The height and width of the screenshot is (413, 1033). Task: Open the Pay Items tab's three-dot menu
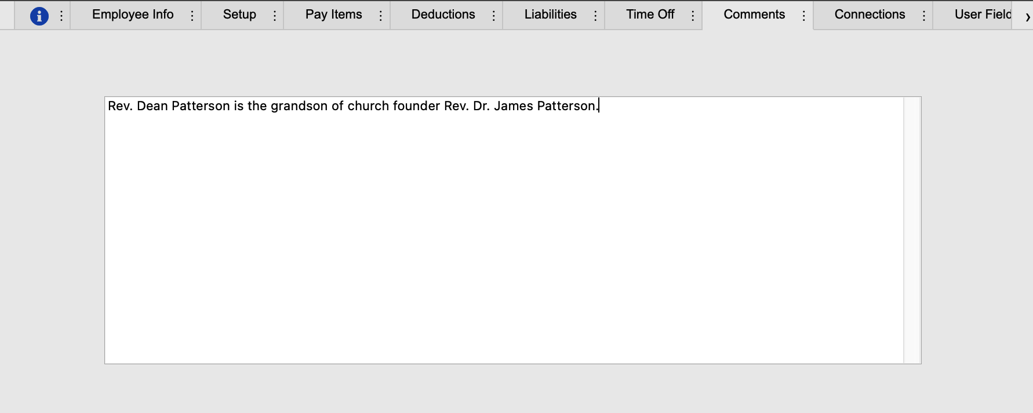[x=381, y=16]
